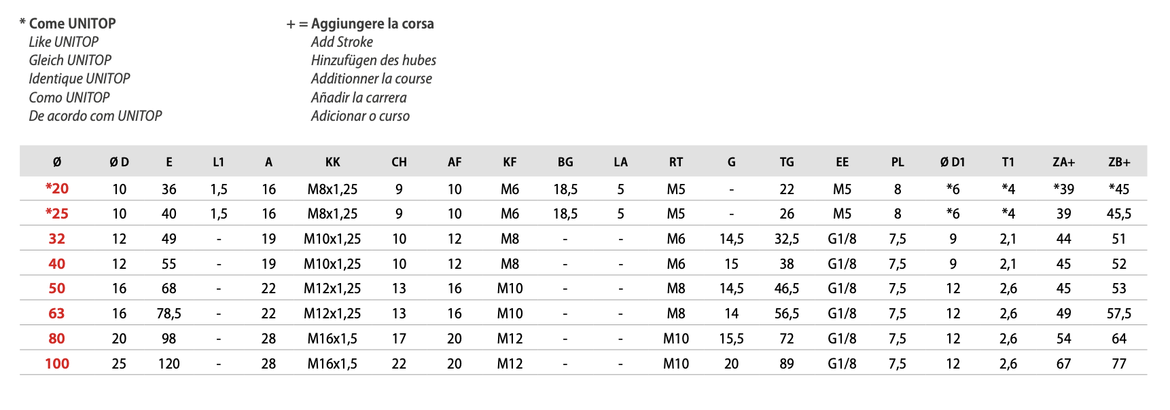Screen dimensions: 1170x410
Task: Click the red 50 diameter row label
Action: [x=57, y=288]
